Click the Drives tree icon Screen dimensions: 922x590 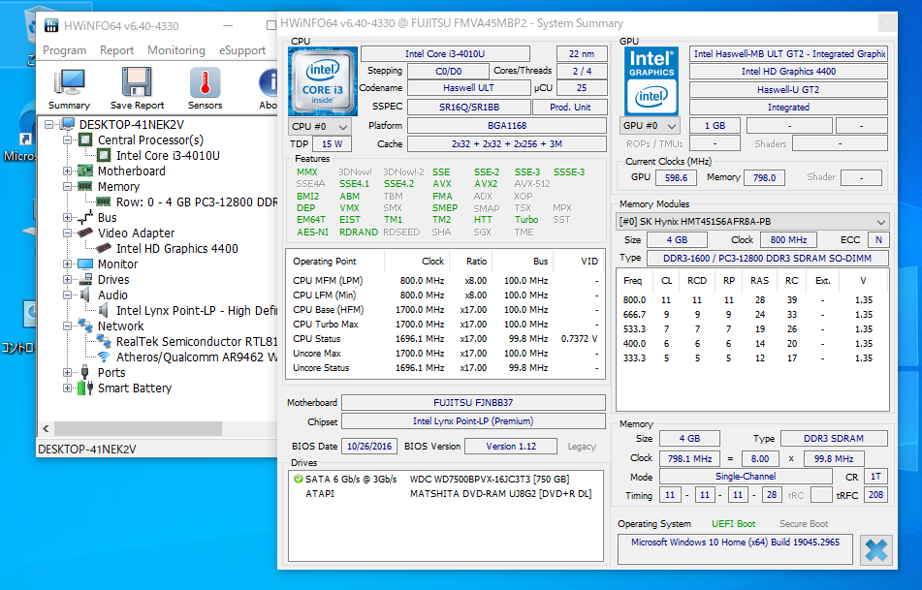click(x=85, y=279)
